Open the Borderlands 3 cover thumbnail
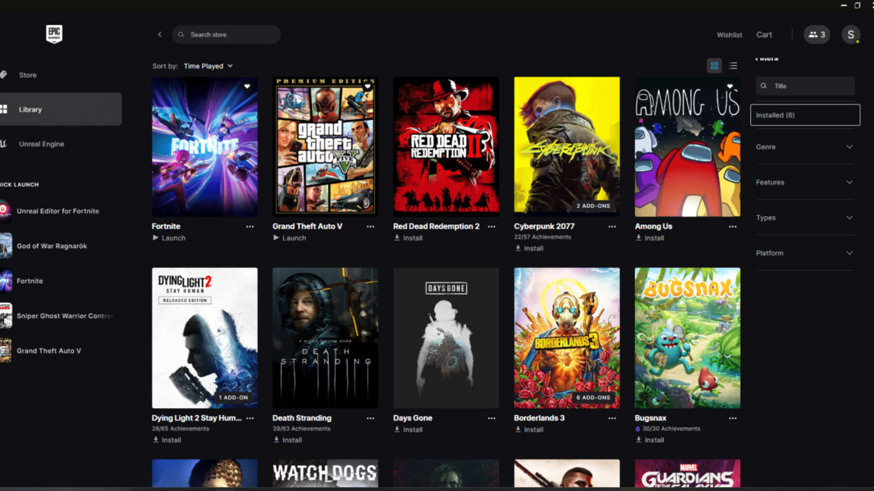 [x=566, y=338]
